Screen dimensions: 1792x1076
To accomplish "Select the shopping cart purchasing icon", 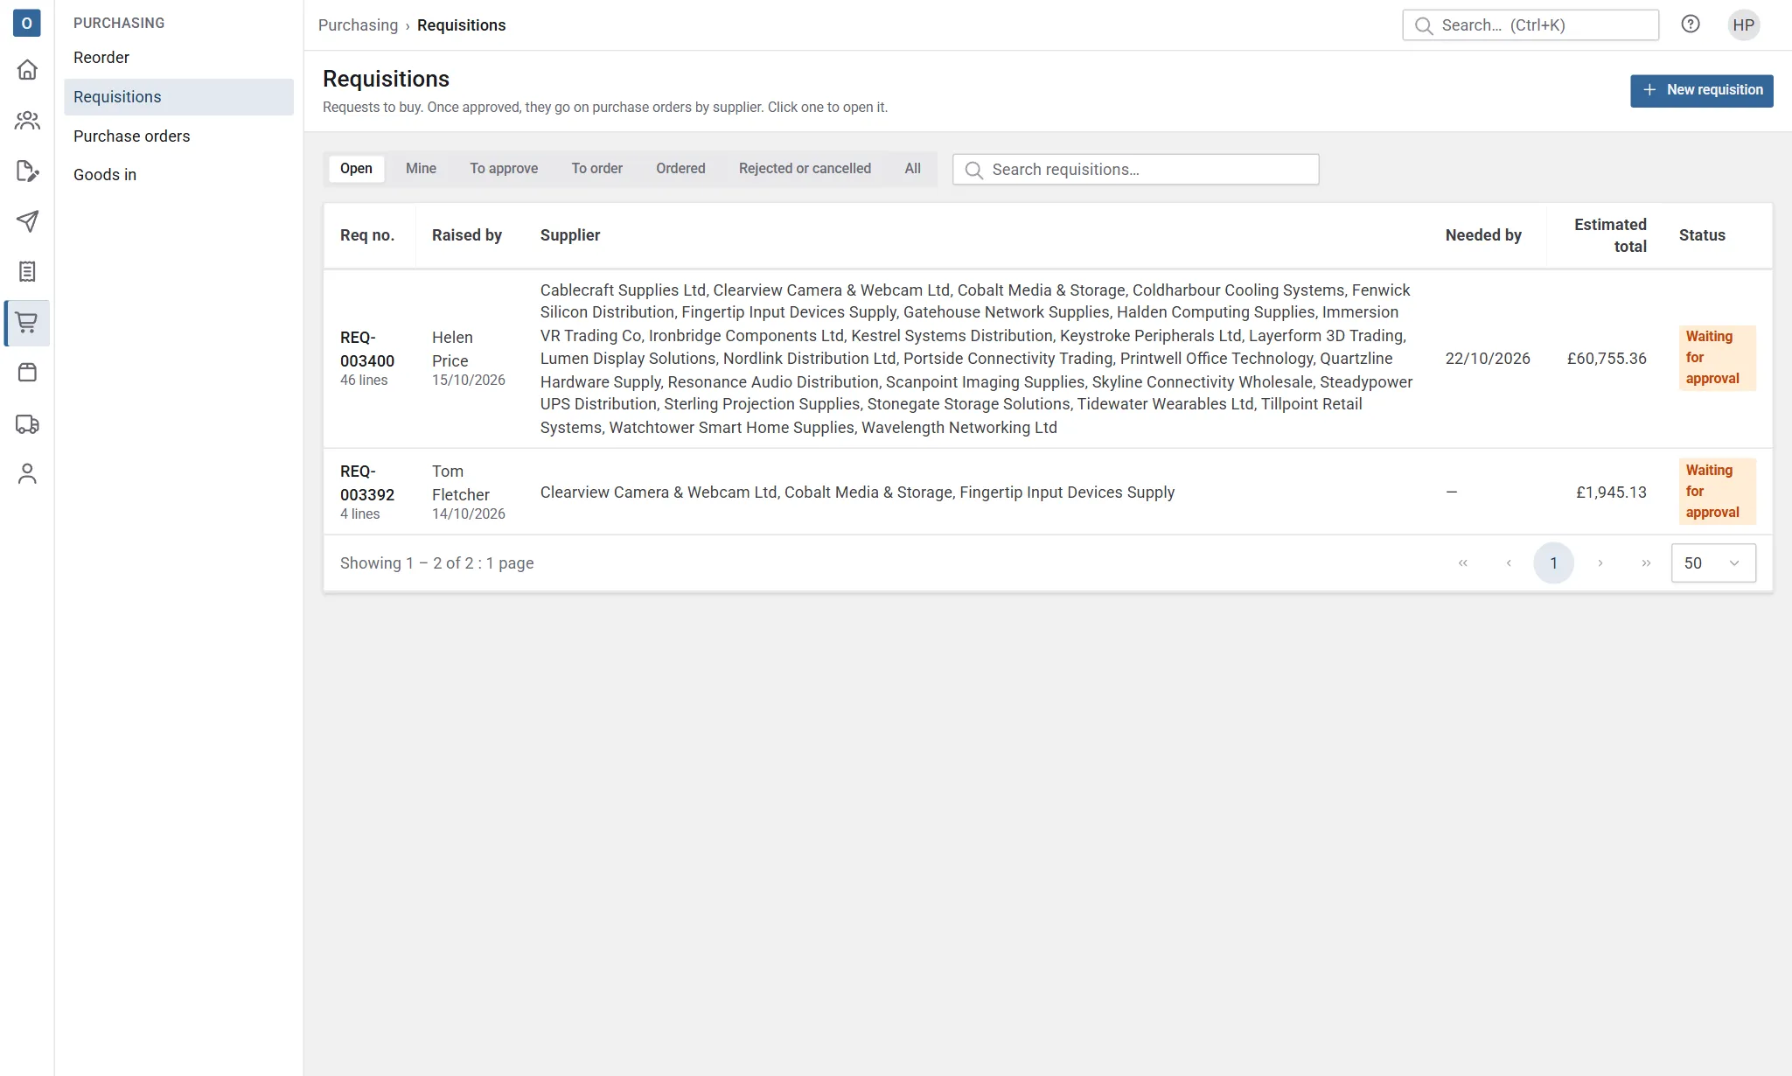I will pyautogui.click(x=27, y=323).
